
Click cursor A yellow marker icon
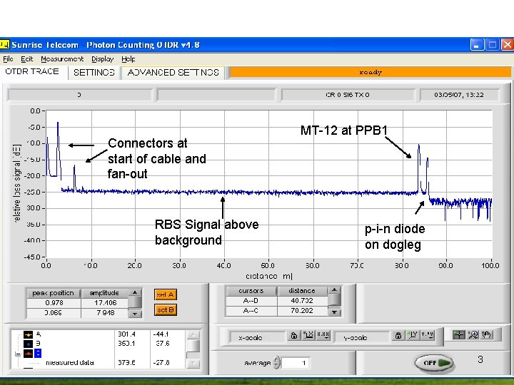click(x=28, y=334)
